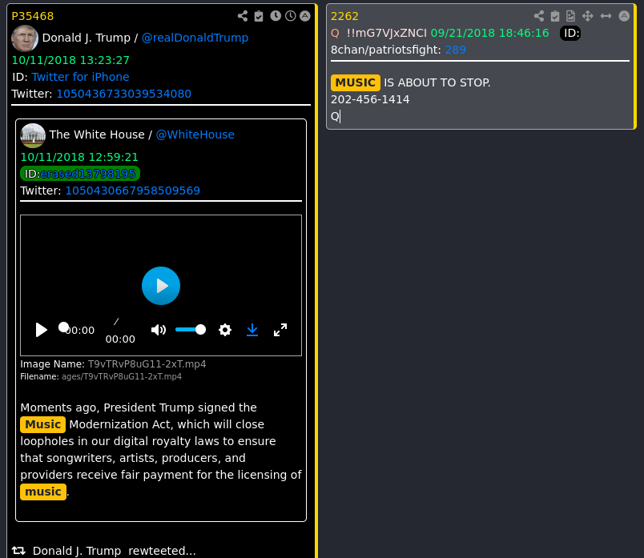
Task: Open 8chan/patriotsfight post 289 link
Action: click(456, 50)
